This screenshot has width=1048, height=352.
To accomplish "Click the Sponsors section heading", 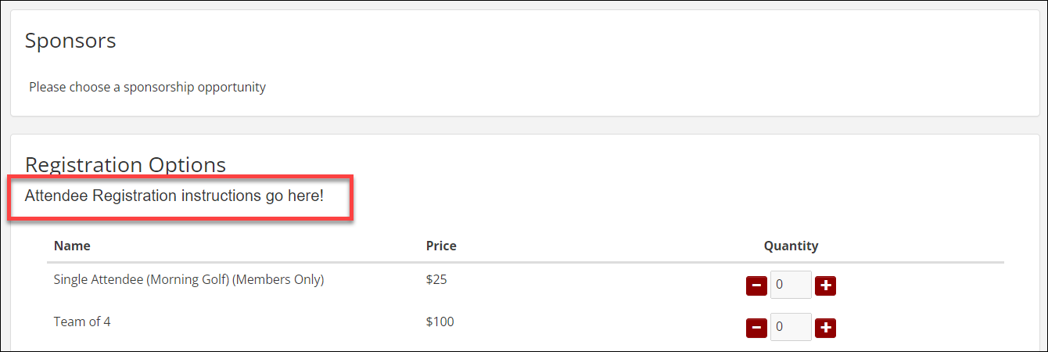I will tap(70, 41).
